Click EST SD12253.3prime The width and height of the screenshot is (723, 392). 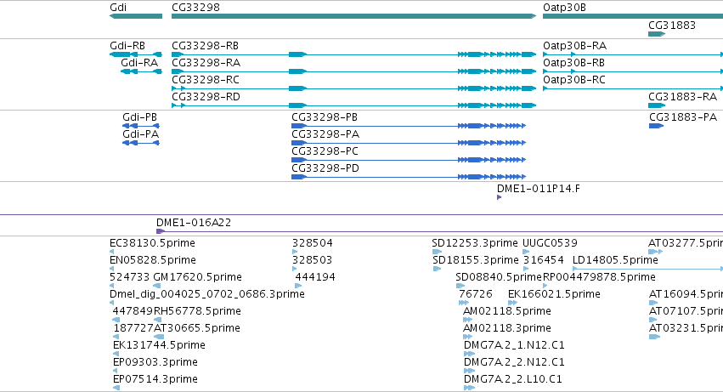point(475,243)
